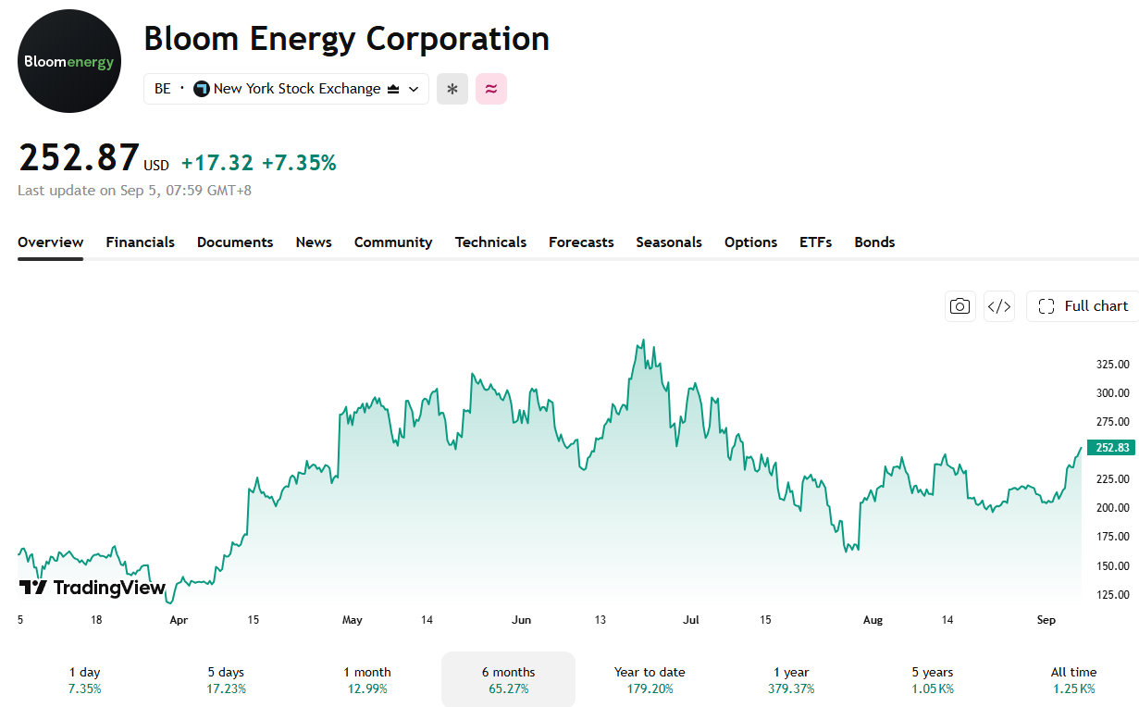This screenshot has height=707, width=1139.
Task: Click the asterisk indicator button
Action: (x=452, y=89)
